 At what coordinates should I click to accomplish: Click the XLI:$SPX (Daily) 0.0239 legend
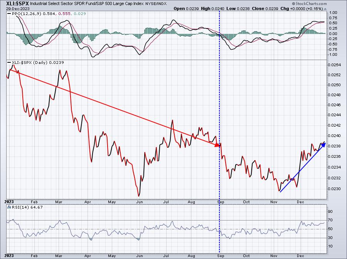click(35, 62)
